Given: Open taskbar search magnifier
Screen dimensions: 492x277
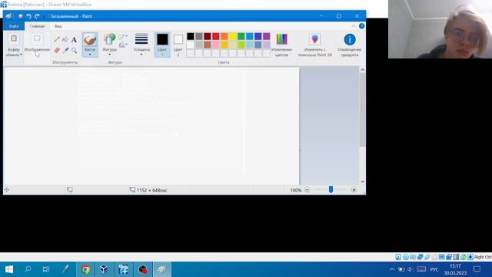Looking at the screenshot, I should [x=28, y=269].
